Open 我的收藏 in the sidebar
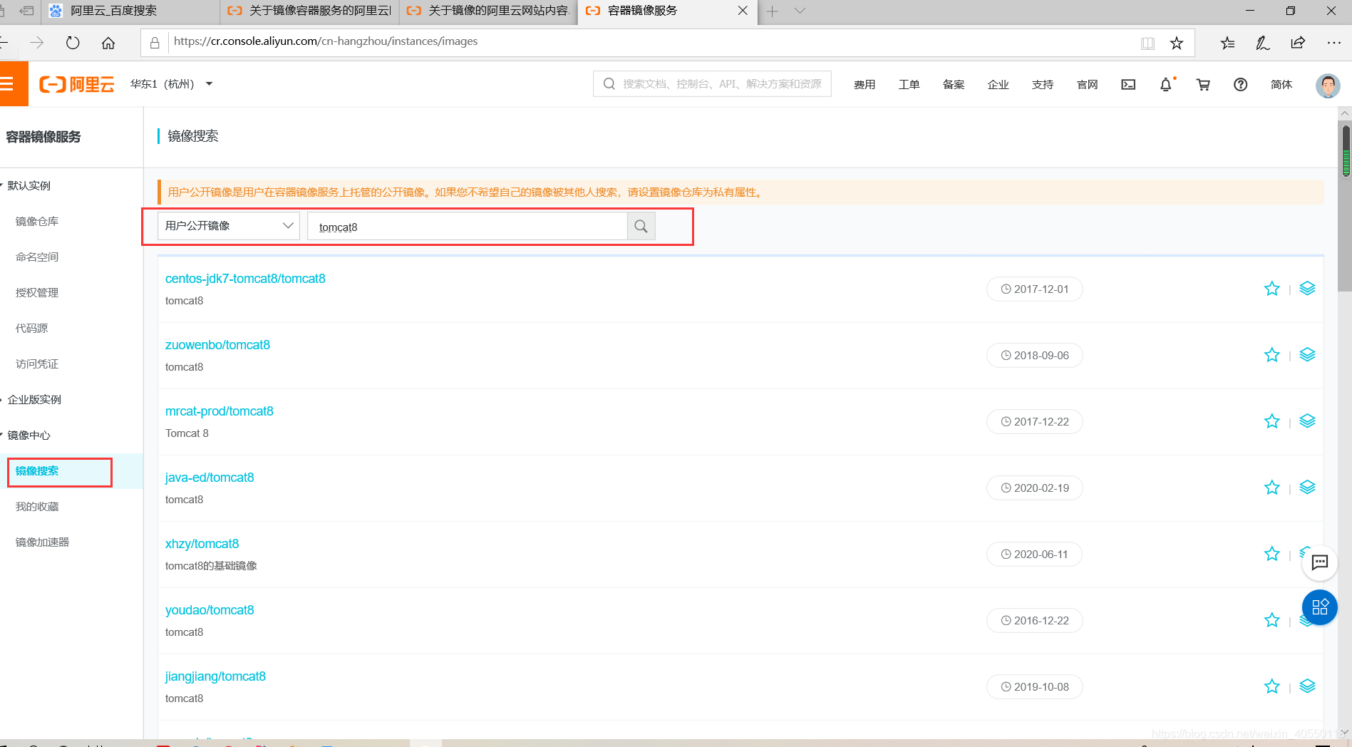The width and height of the screenshot is (1352, 747). [x=37, y=506]
